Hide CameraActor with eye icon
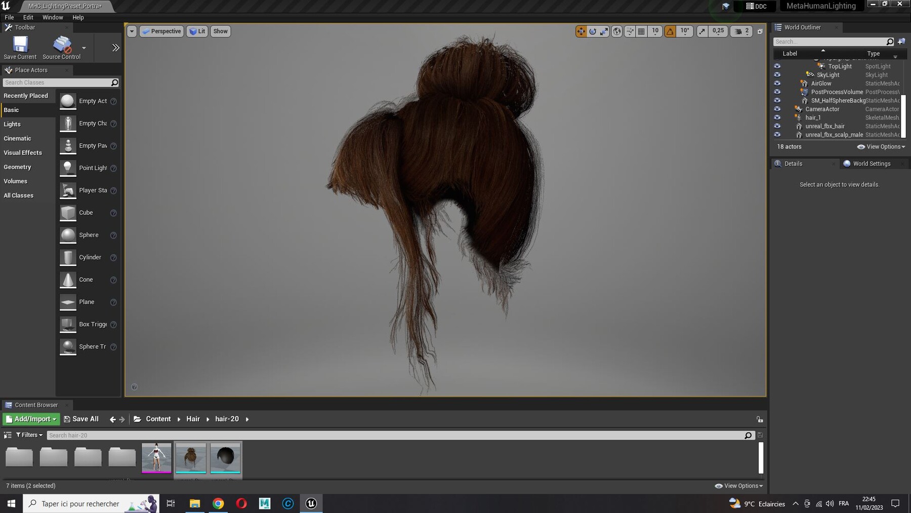 [x=777, y=109]
